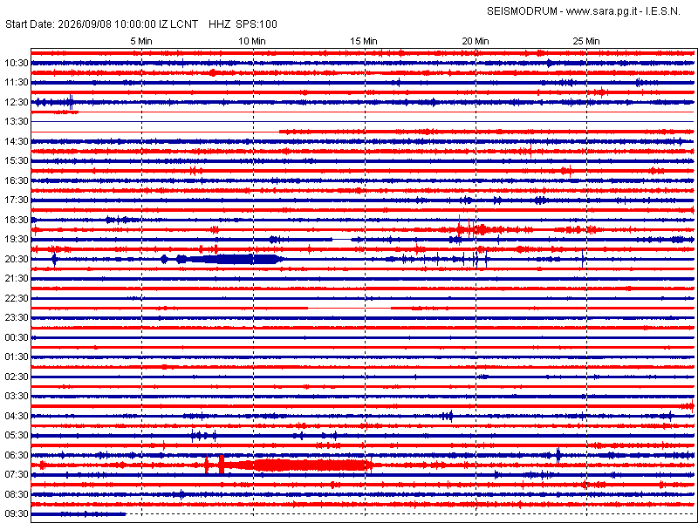This screenshot has width=698, height=523.
Task: Click the Start Date header text
Action: [31, 24]
